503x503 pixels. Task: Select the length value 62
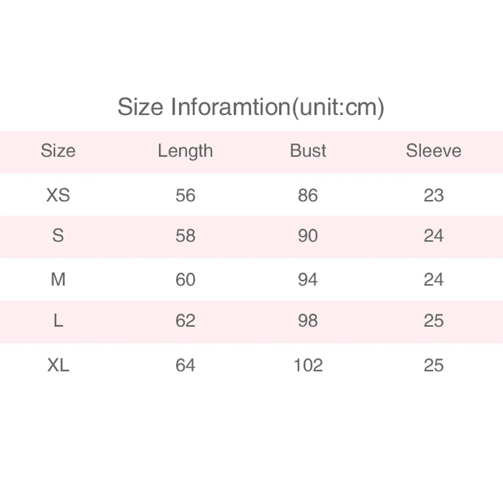point(185,321)
